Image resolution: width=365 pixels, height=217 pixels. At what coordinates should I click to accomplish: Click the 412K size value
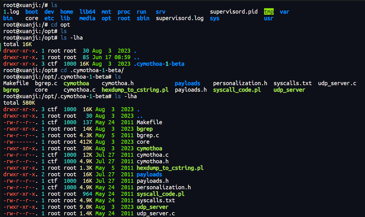click(86, 142)
